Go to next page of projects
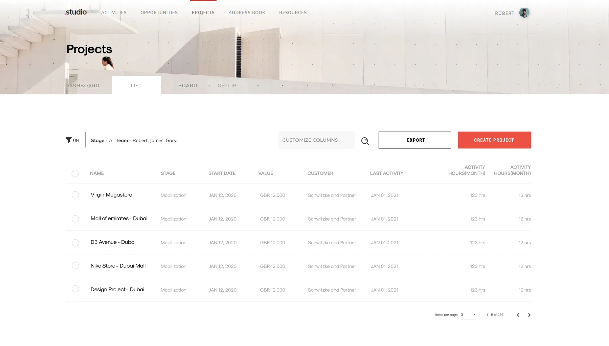Screen dimensions: 609x346 point(529,315)
